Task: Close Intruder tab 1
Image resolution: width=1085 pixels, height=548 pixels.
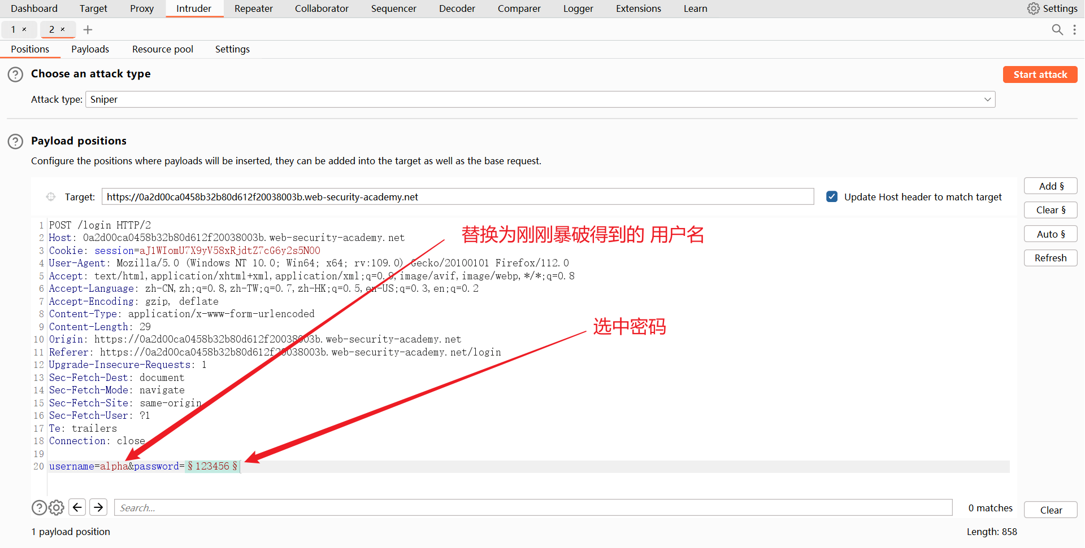Action: [x=24, y=29]
